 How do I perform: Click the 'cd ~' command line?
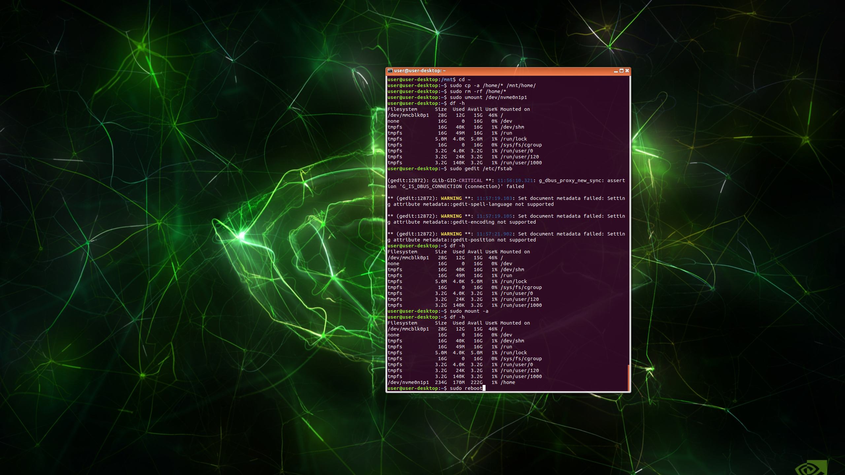pyautogui.click(x=464, y=79)
